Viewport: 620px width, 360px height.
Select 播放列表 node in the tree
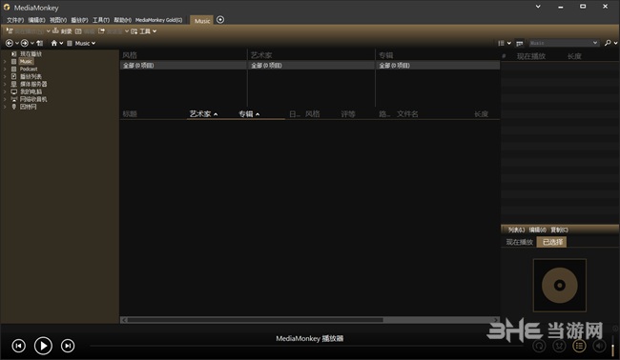31,76
